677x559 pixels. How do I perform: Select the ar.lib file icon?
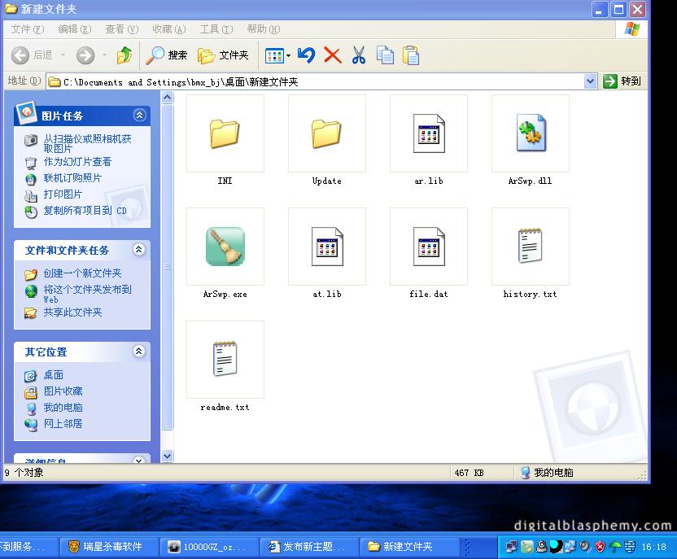click(x=429, y=133)
